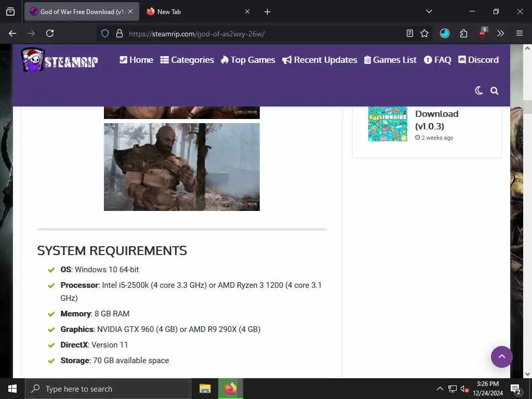Click 'OS: Windows 10 64-bit' line
Image resolution: width=532 pixels, height=399 pixels.
[x=99, y=270]
